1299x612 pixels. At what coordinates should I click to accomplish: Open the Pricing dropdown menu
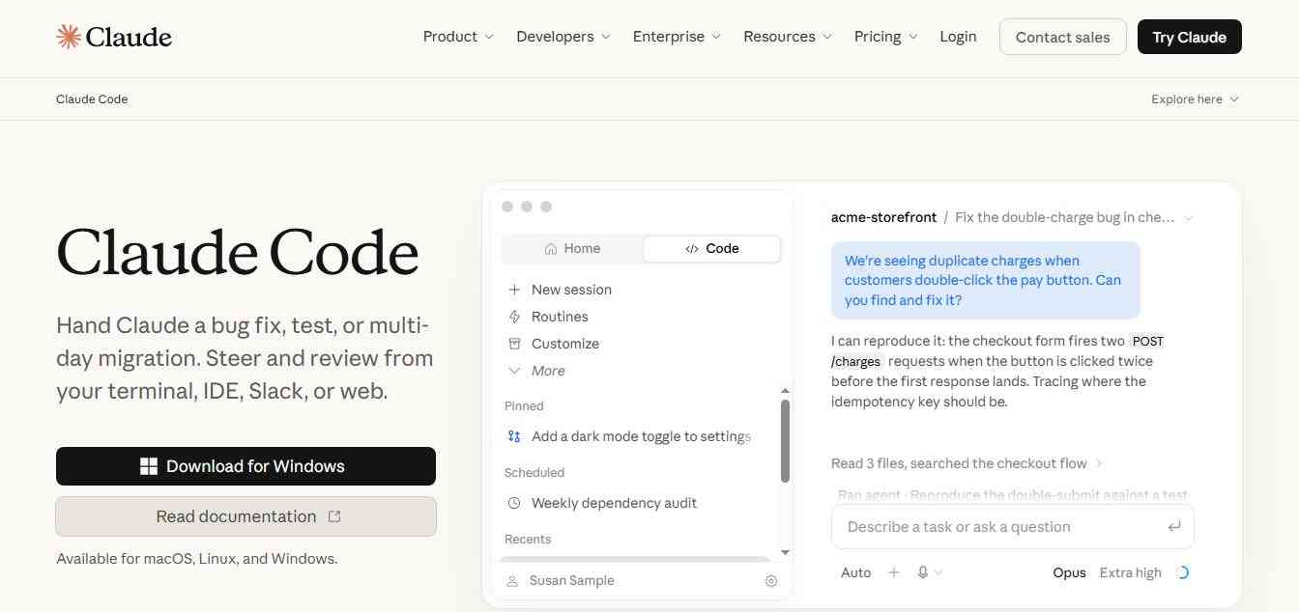click(x=886, y=37)
